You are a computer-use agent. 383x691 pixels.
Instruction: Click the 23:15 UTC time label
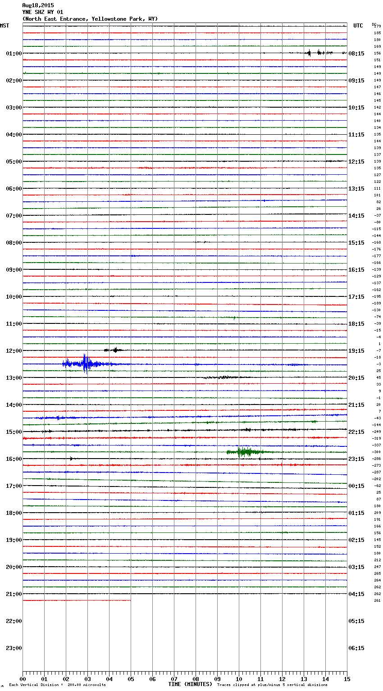pos(356,459)
